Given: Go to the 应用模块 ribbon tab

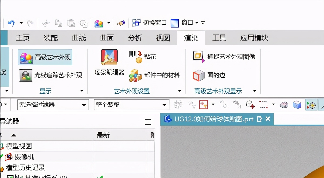Looking at the screenshot, I should (x=254, y=38).
